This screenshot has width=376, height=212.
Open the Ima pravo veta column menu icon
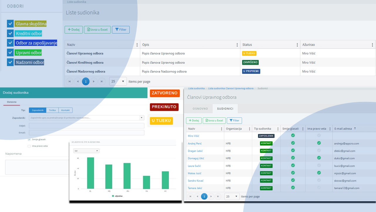click(x=330, y=129)
